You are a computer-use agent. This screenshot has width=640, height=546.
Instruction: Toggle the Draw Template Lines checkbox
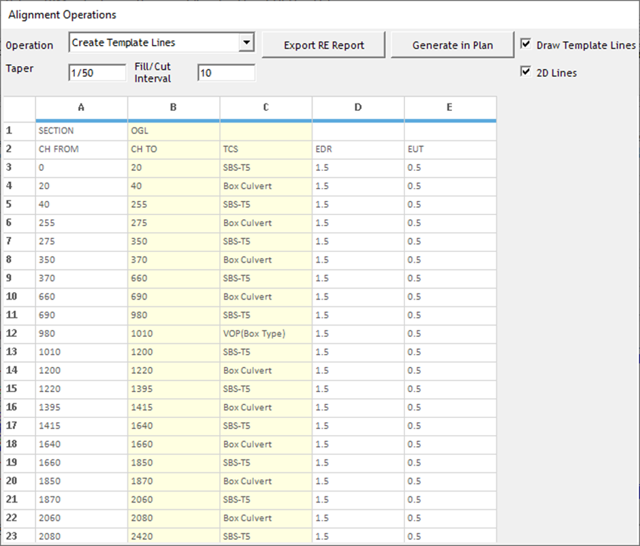[x=526, y=44]
